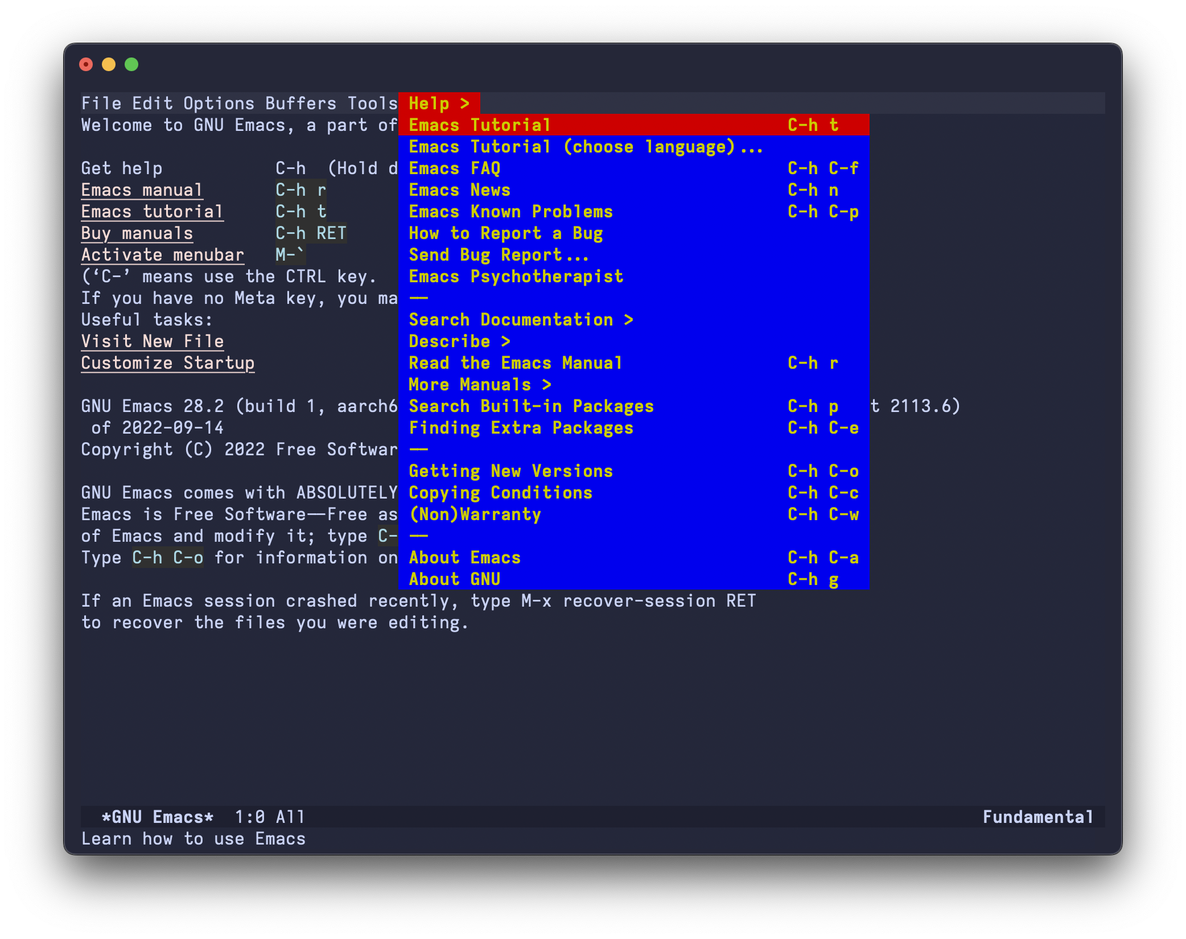Click the yellow minimize window button
This screenshot has height=939, width=1186.
point(109,64)
